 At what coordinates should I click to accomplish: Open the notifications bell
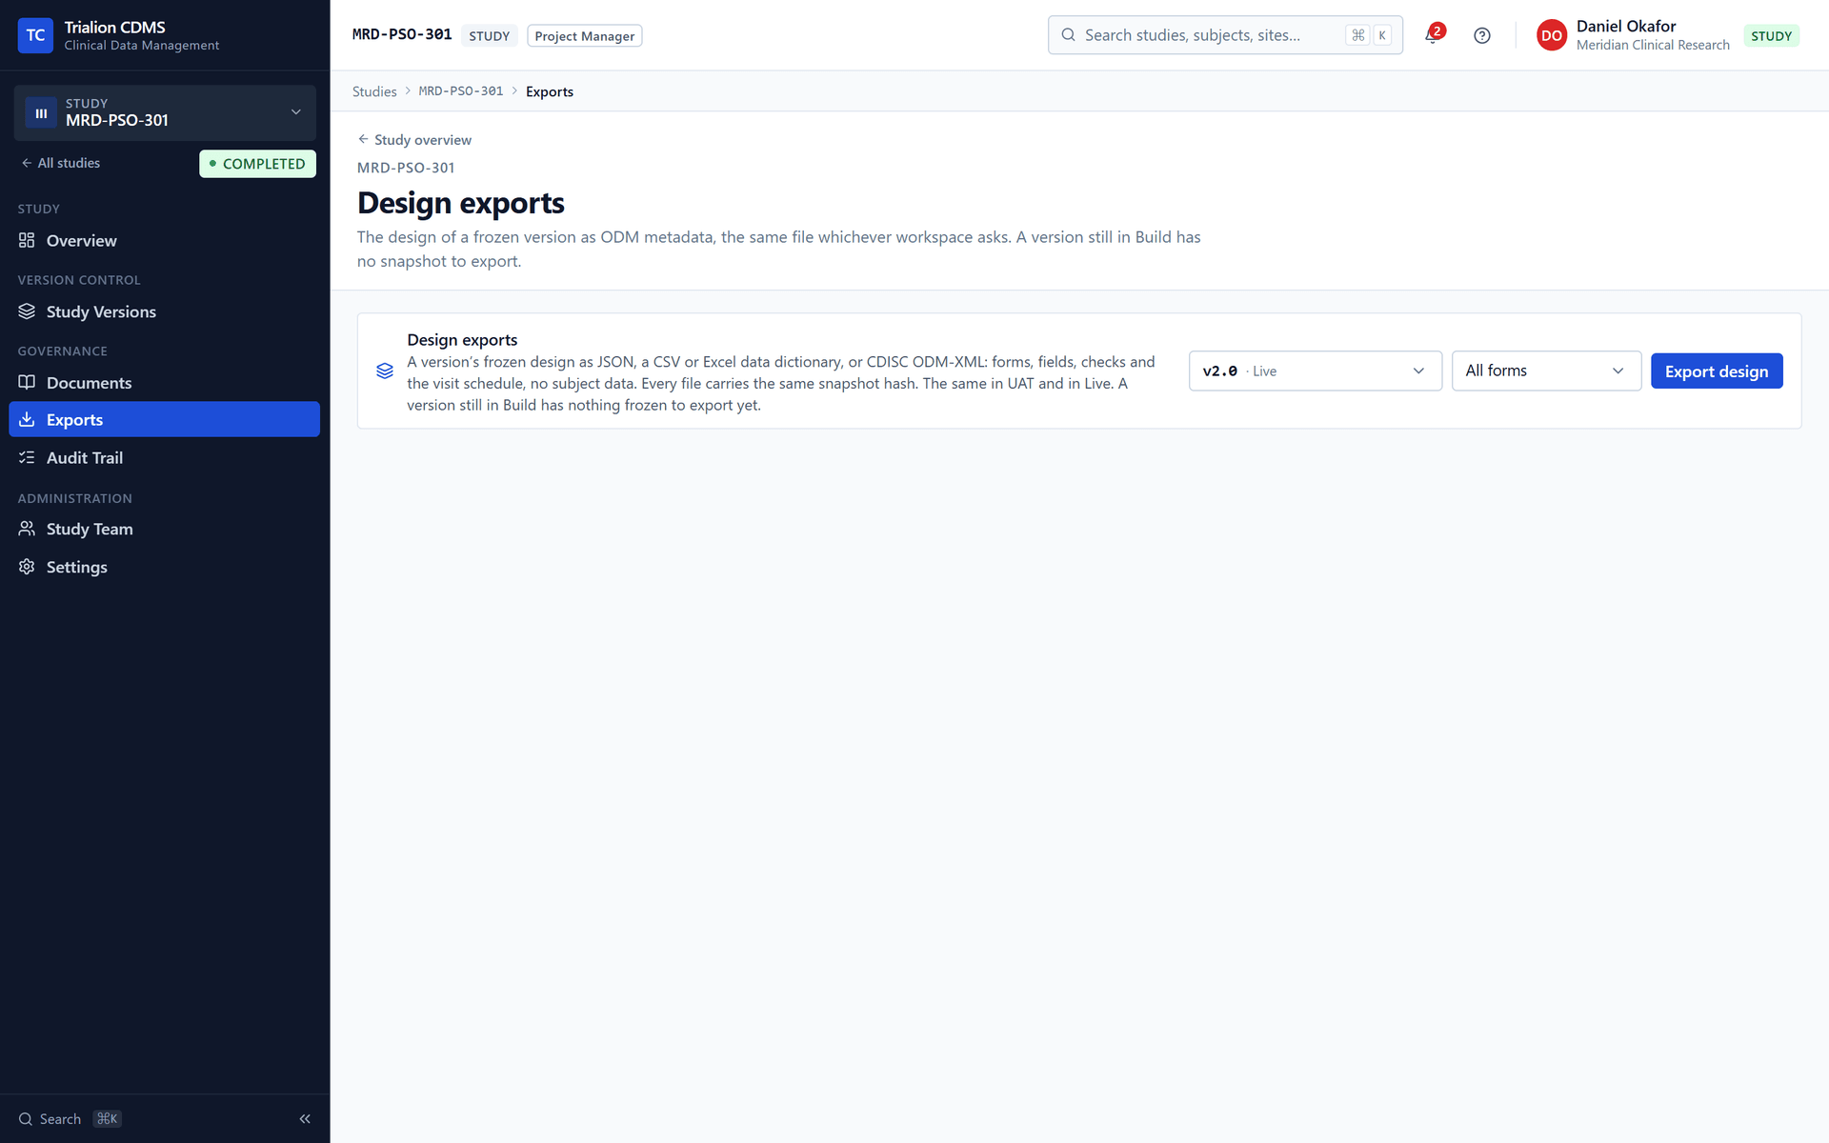pos(1433,35)
